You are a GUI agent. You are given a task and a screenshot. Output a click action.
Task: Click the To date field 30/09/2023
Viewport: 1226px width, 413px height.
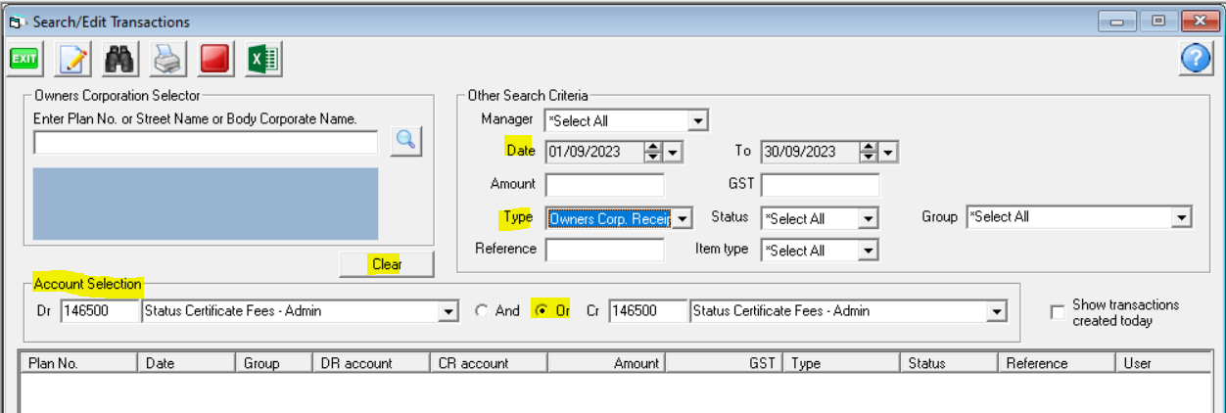click(810, 152)
